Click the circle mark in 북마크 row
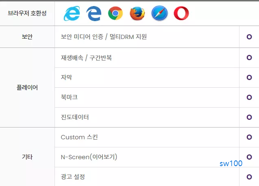259x186 pixels. pos(249,97)
